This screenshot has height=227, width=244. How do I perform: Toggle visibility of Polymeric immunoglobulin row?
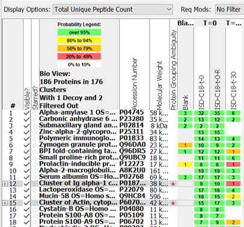point(26,138)
